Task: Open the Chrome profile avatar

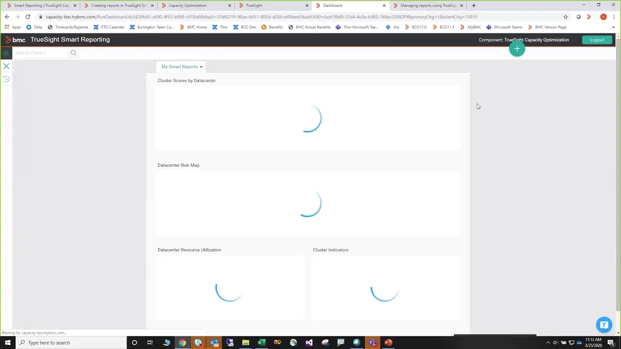Action: pyautogui.click(x=603, y=17)
